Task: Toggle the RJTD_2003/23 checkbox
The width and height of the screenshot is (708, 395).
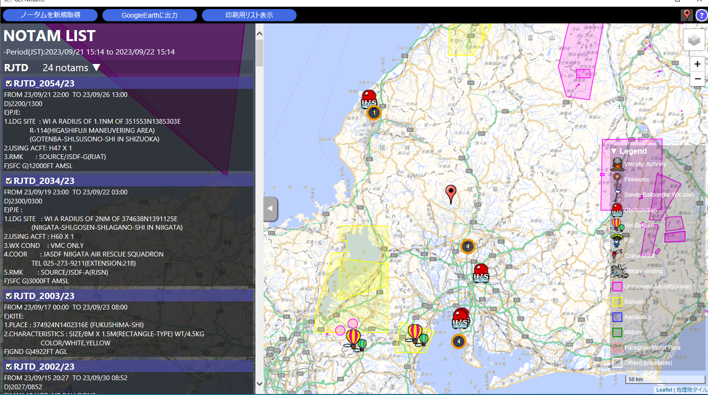Action: [x=9, y=296]
